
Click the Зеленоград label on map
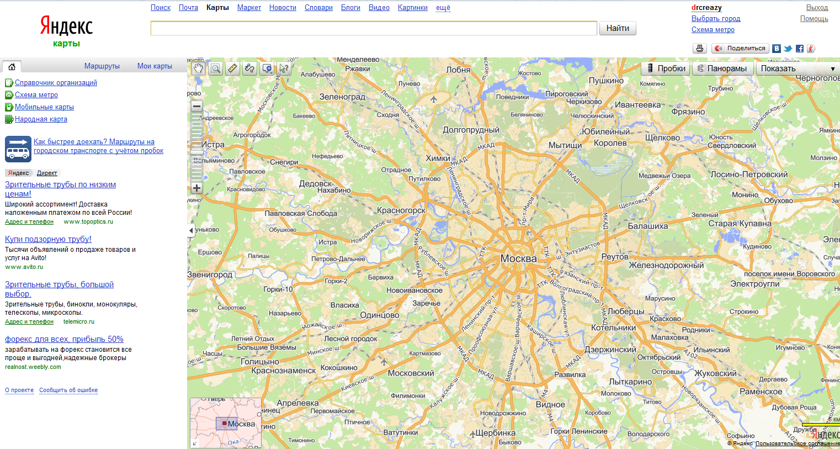(x=342, y=97)
